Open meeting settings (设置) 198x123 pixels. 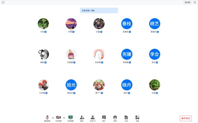137,118
